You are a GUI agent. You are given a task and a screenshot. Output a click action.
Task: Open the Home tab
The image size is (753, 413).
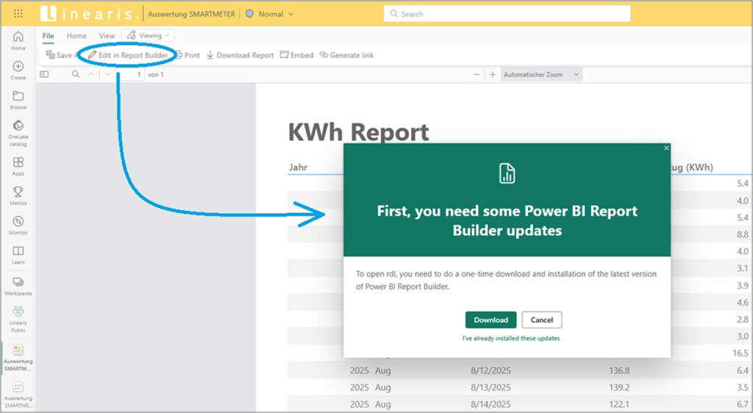coord(76,36)
